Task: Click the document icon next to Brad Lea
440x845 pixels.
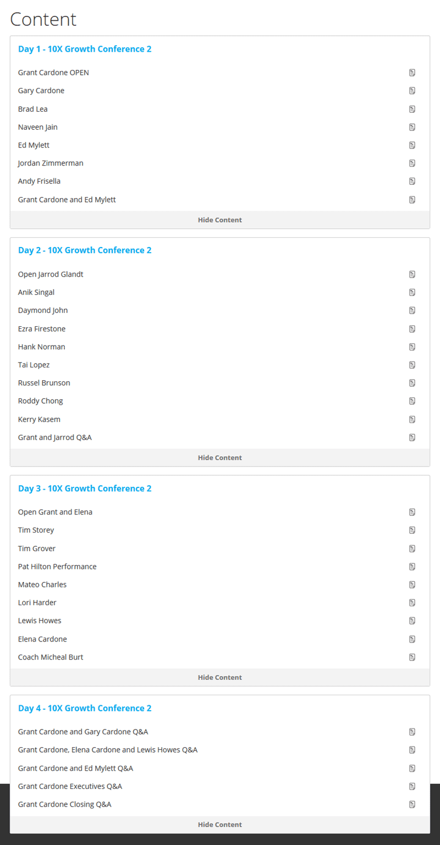Action: click(412, 109)
